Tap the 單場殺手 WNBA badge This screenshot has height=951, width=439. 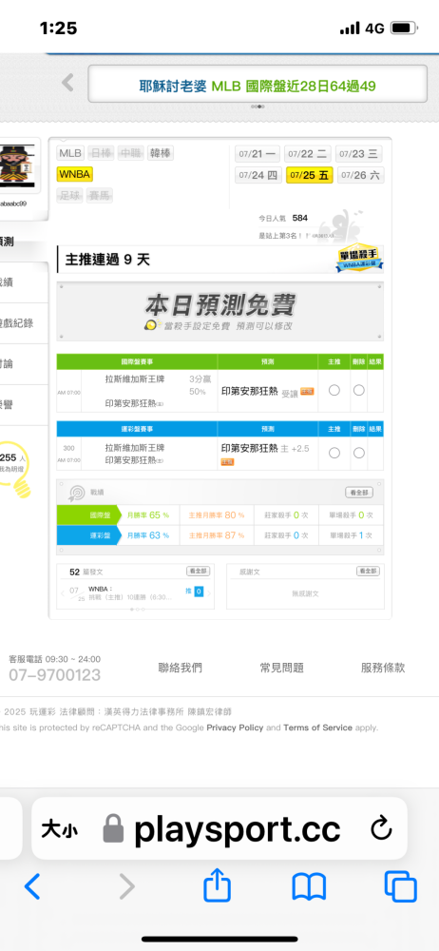tap(360, 260)
